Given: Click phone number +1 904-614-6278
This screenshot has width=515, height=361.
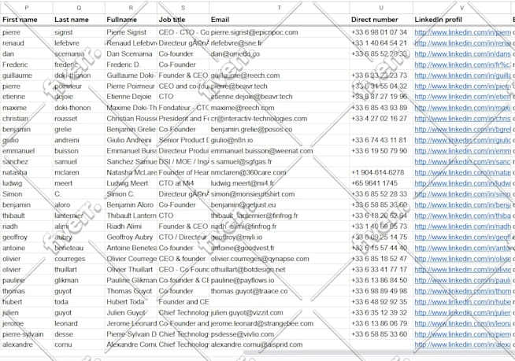Looking at the screenshot, I should 378,172.
